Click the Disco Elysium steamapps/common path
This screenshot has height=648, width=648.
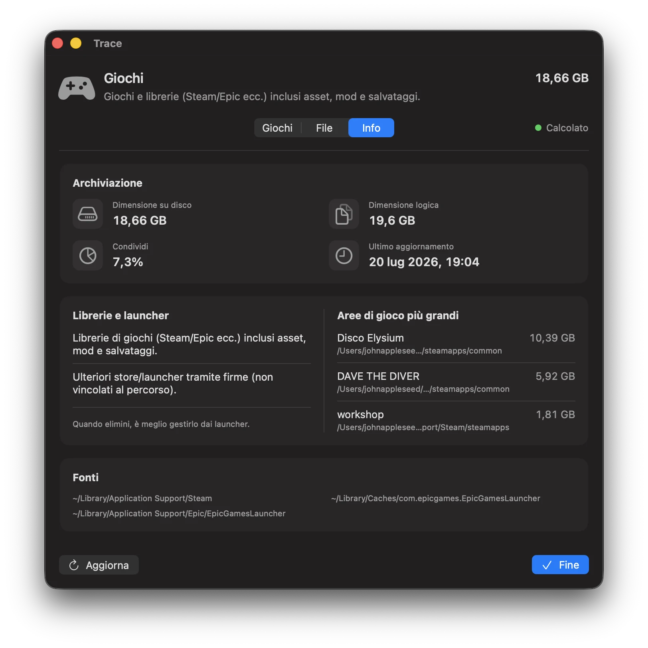[419, 351]
